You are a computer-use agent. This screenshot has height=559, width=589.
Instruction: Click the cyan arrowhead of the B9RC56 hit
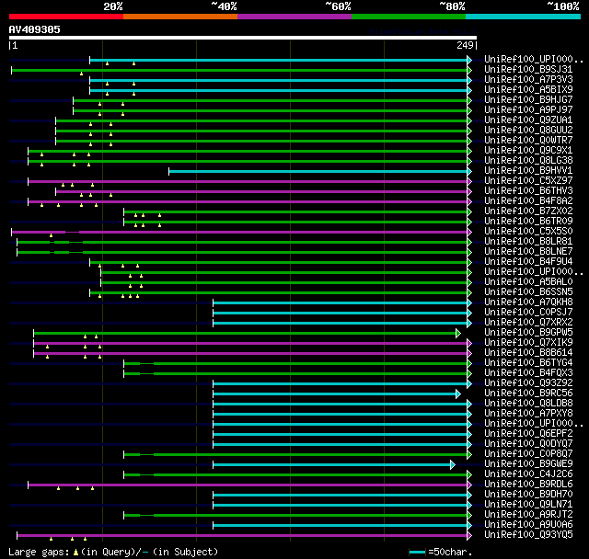point(457,394)
